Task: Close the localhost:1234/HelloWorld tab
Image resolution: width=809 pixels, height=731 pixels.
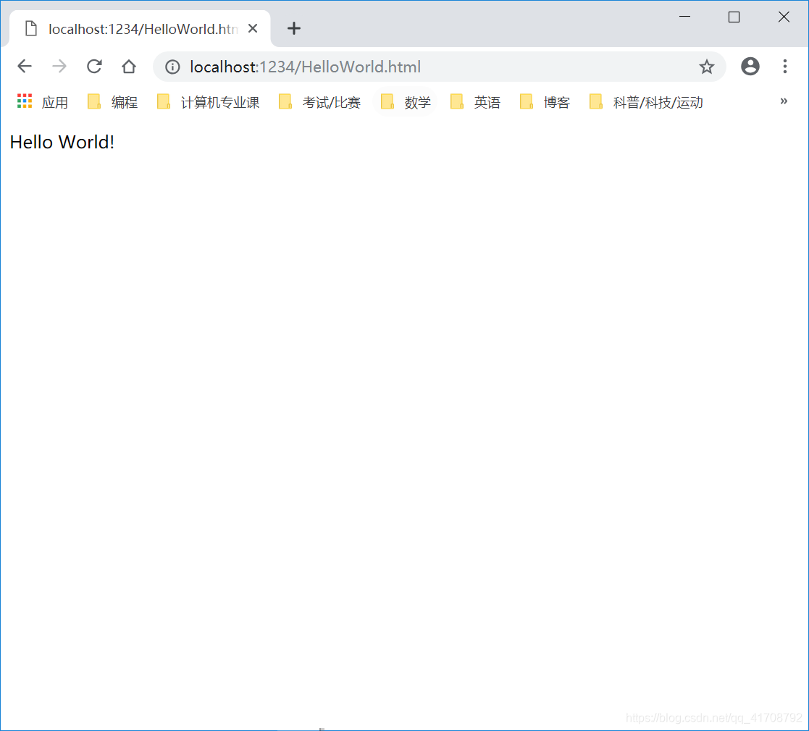Action: [x=252, y=28]
